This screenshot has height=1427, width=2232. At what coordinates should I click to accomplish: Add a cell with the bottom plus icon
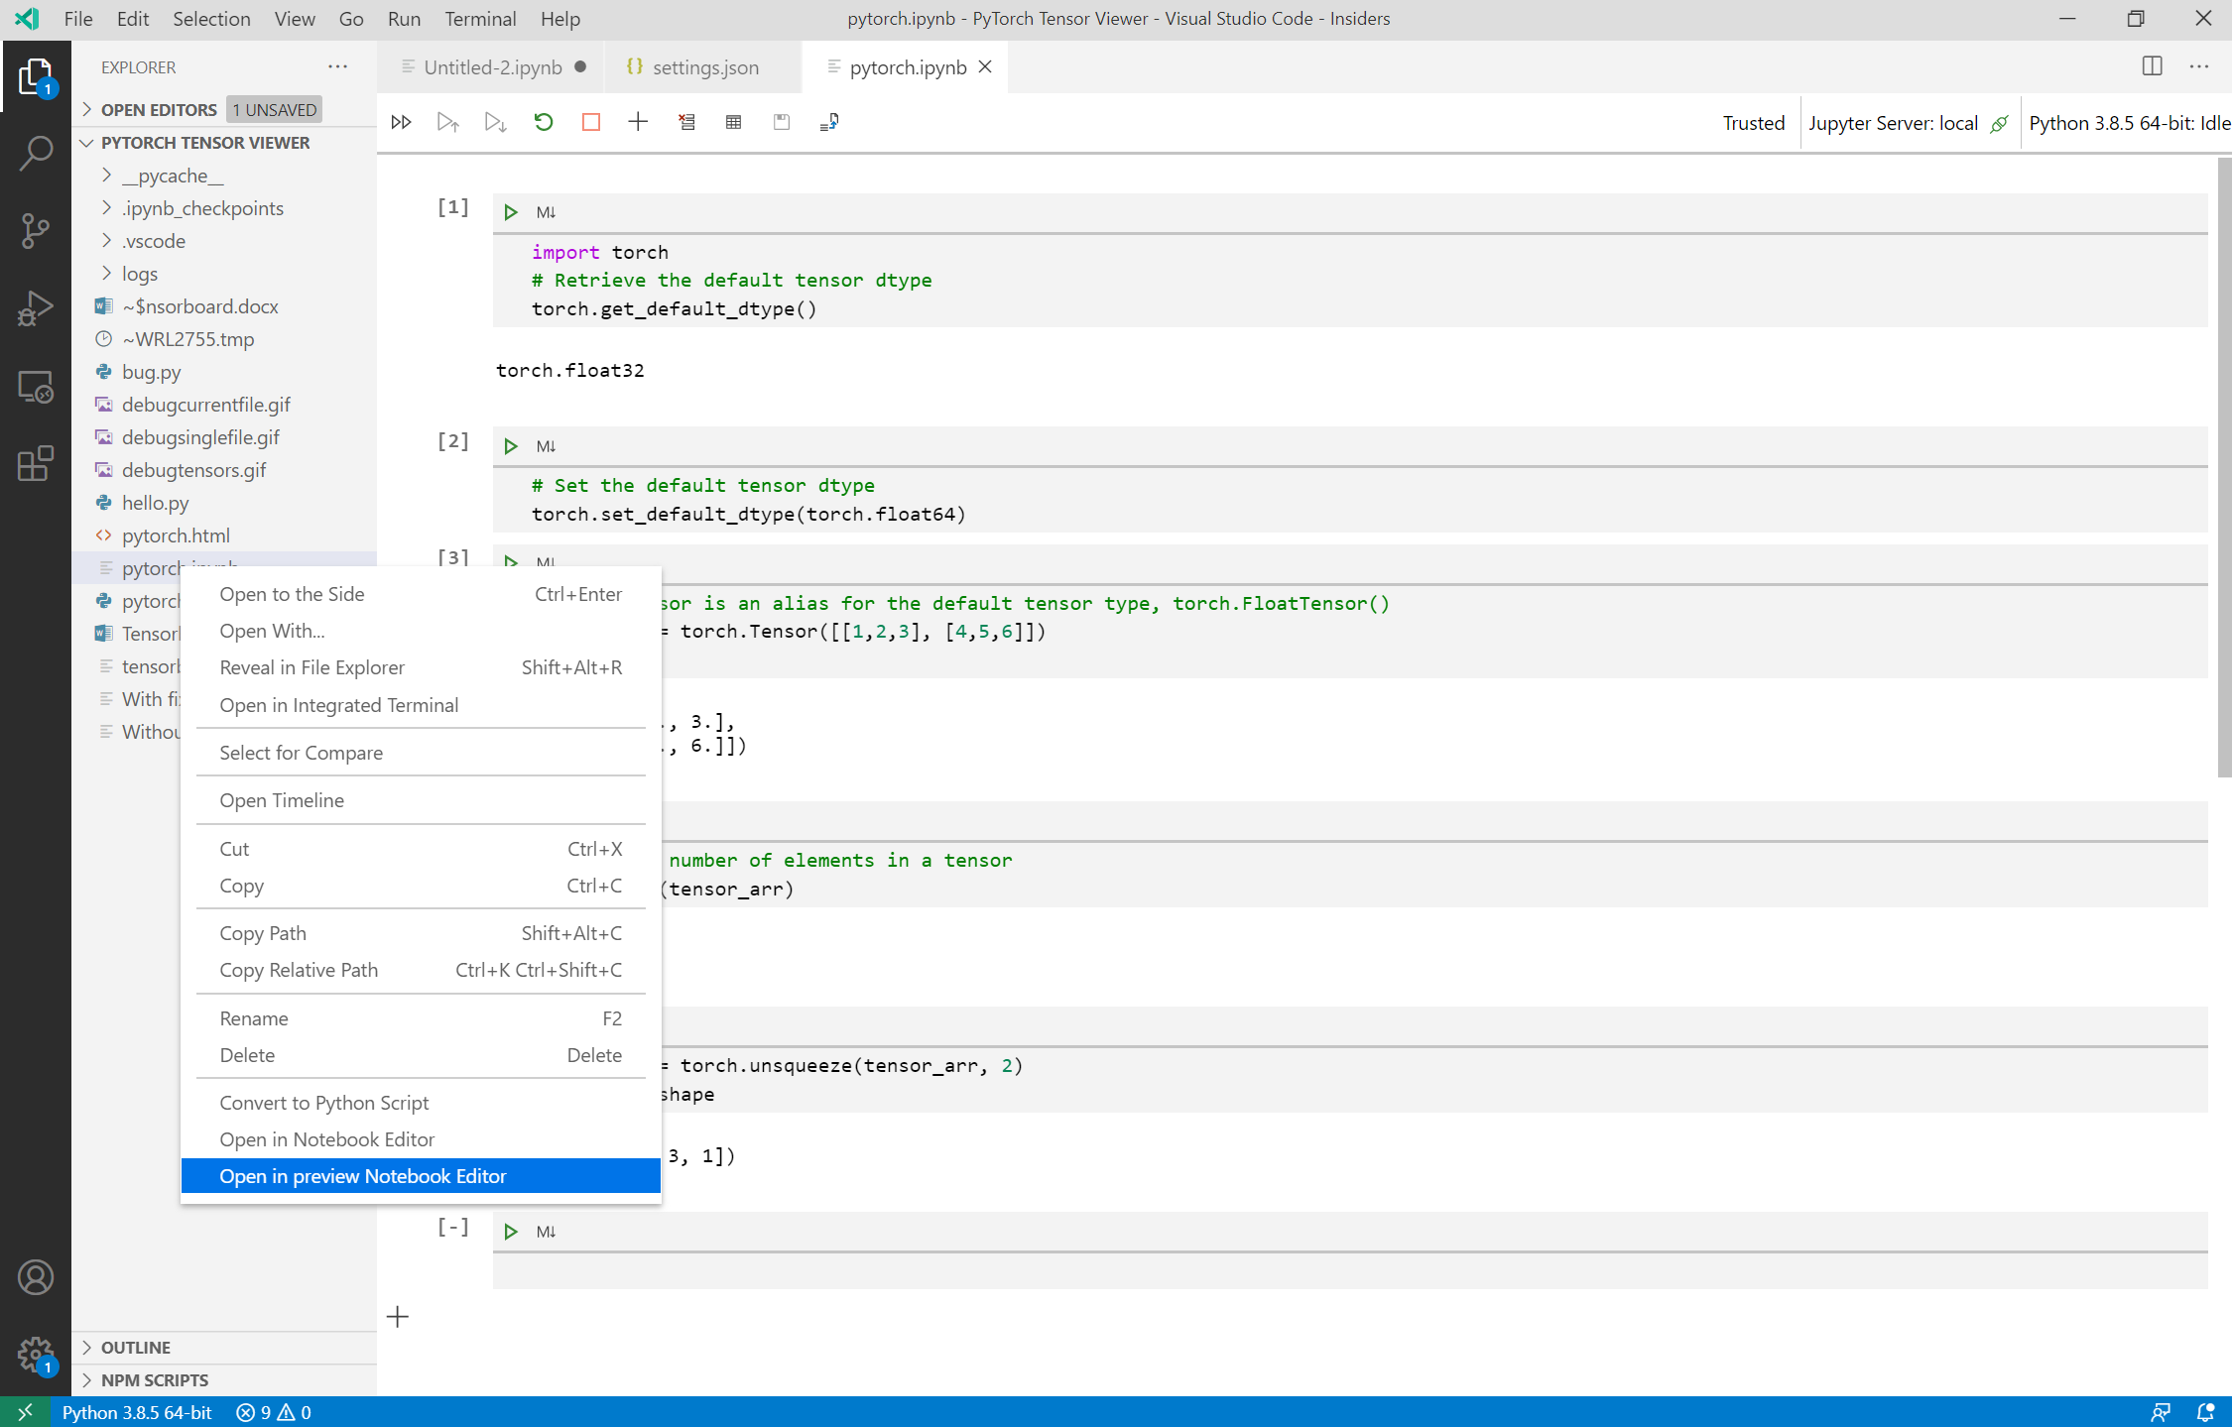pyautogui.click(x=398, y=1317)
